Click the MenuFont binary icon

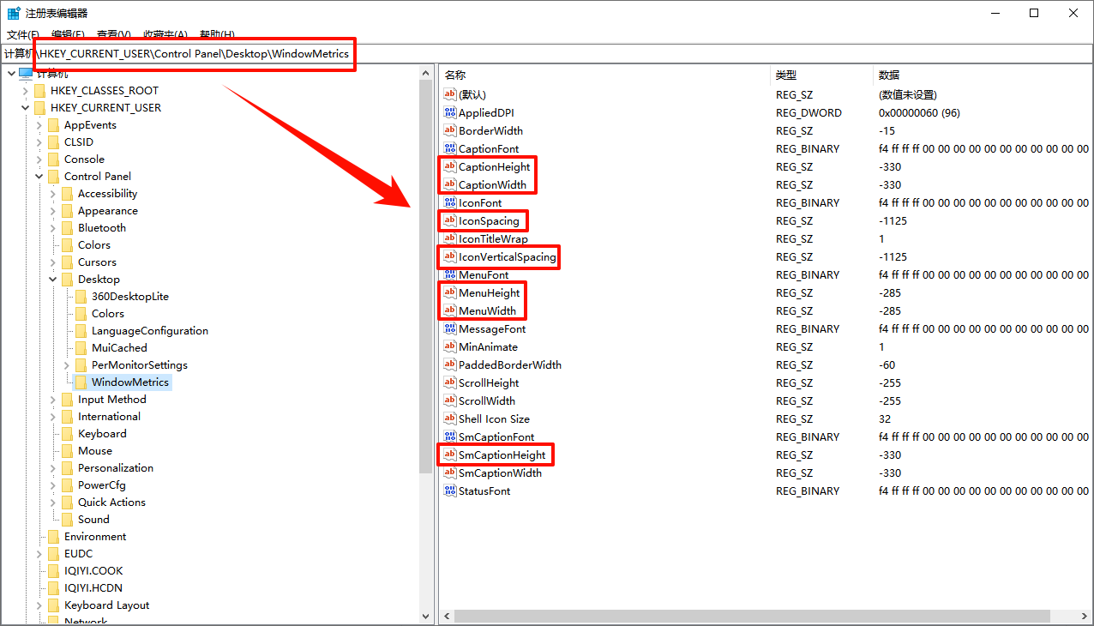(x=450, y=275)
